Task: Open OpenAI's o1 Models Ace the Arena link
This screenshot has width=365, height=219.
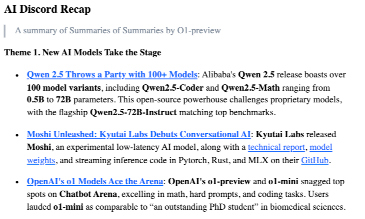Action: pos(95,182)
